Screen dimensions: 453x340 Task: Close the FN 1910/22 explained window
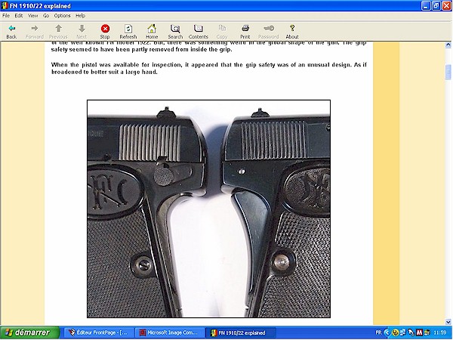[x=447, y=6]
